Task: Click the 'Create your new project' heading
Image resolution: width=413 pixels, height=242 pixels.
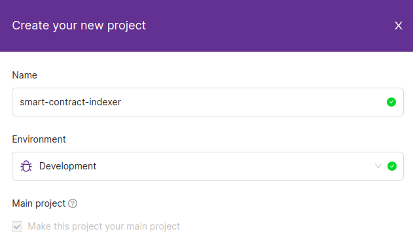Action: tap(79, 26)
